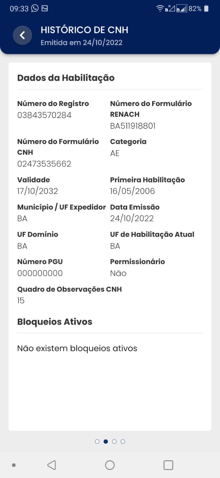This screenshot has width=220, height=478.
Task: Tap the Android home circle button
Action: click(110, 465)
